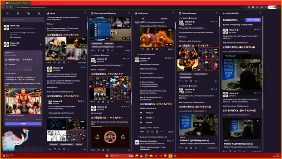Open the more menu on the poll-ended notification post
Viewport: 282px width, 159px height.
[x=162, y=132]
